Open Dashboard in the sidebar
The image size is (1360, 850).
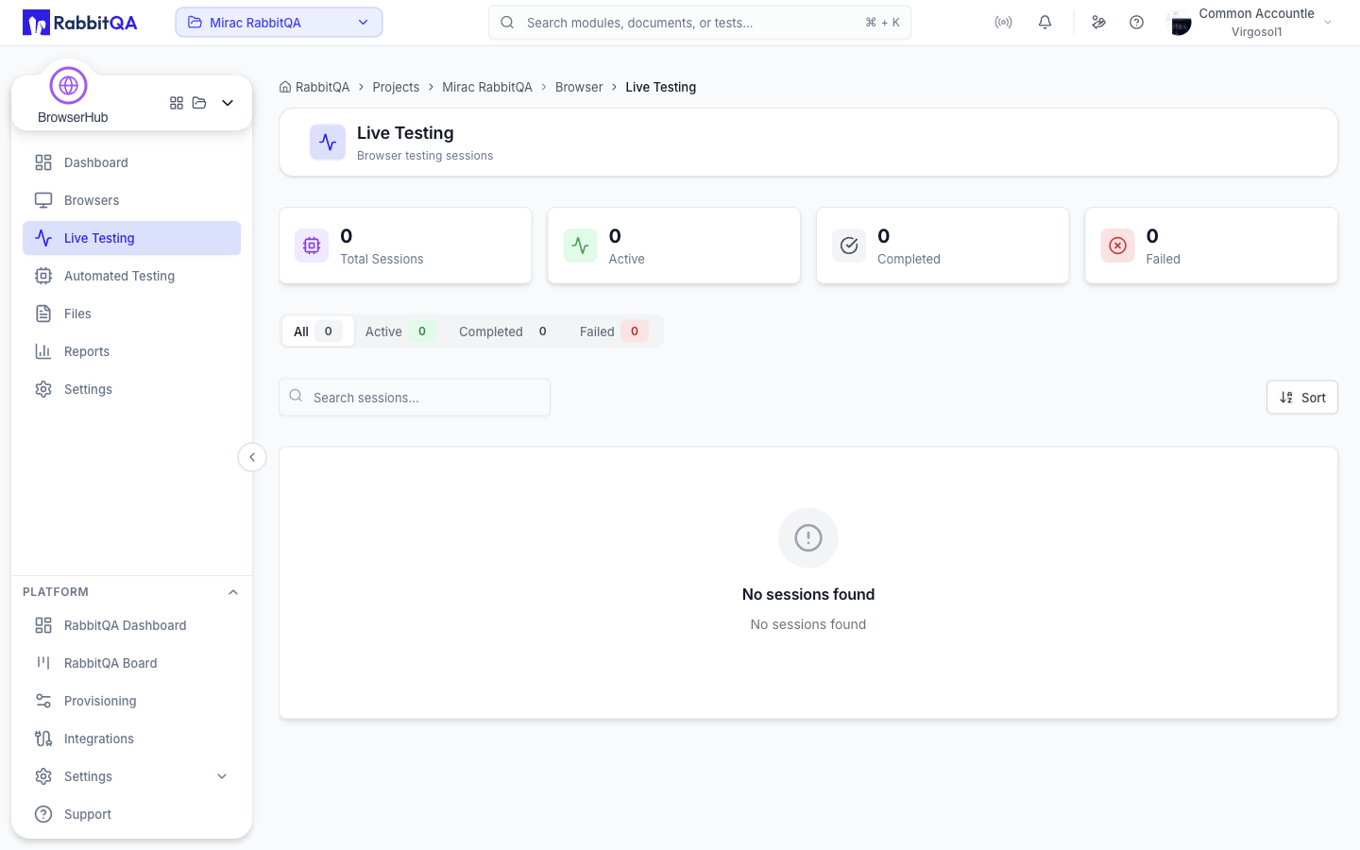click(x=131, y=162)
